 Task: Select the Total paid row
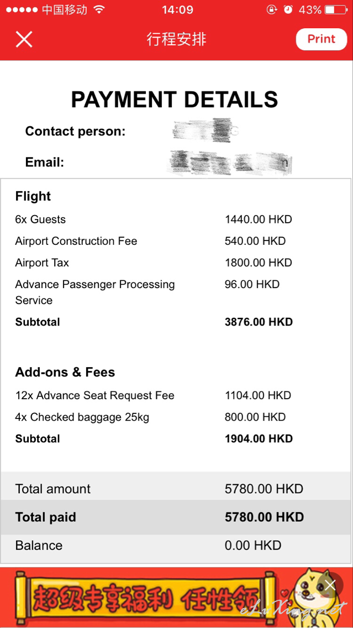(177, 517)
